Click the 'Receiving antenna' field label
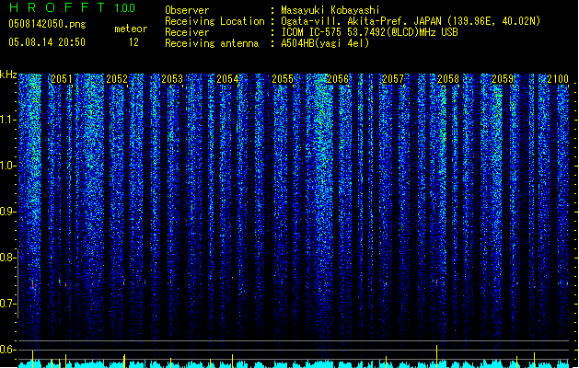579x368 pixels. click(212, 43)
